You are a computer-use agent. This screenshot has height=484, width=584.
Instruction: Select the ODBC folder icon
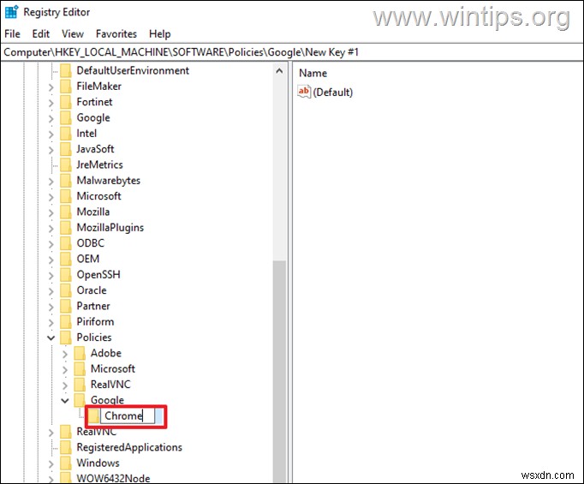tap(66, 243)
